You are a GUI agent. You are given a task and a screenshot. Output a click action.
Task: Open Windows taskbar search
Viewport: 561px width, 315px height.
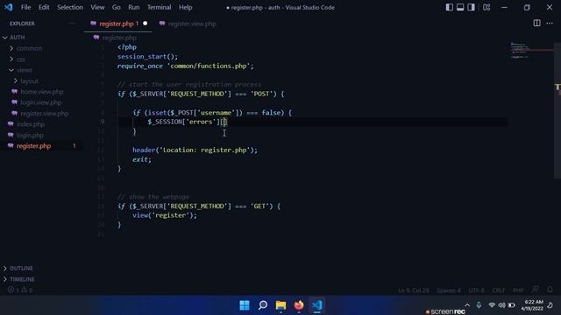[x=263, y=305]
